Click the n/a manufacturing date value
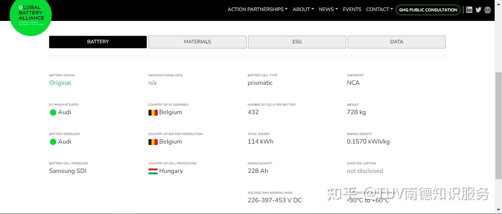 point(153,83)
